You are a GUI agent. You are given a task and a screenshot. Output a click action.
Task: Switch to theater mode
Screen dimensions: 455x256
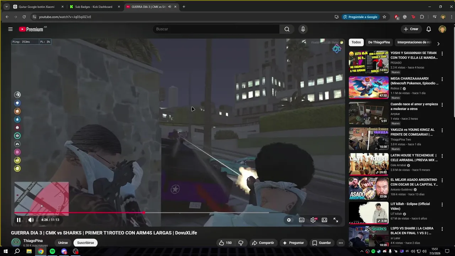click(x=324, y=220)
